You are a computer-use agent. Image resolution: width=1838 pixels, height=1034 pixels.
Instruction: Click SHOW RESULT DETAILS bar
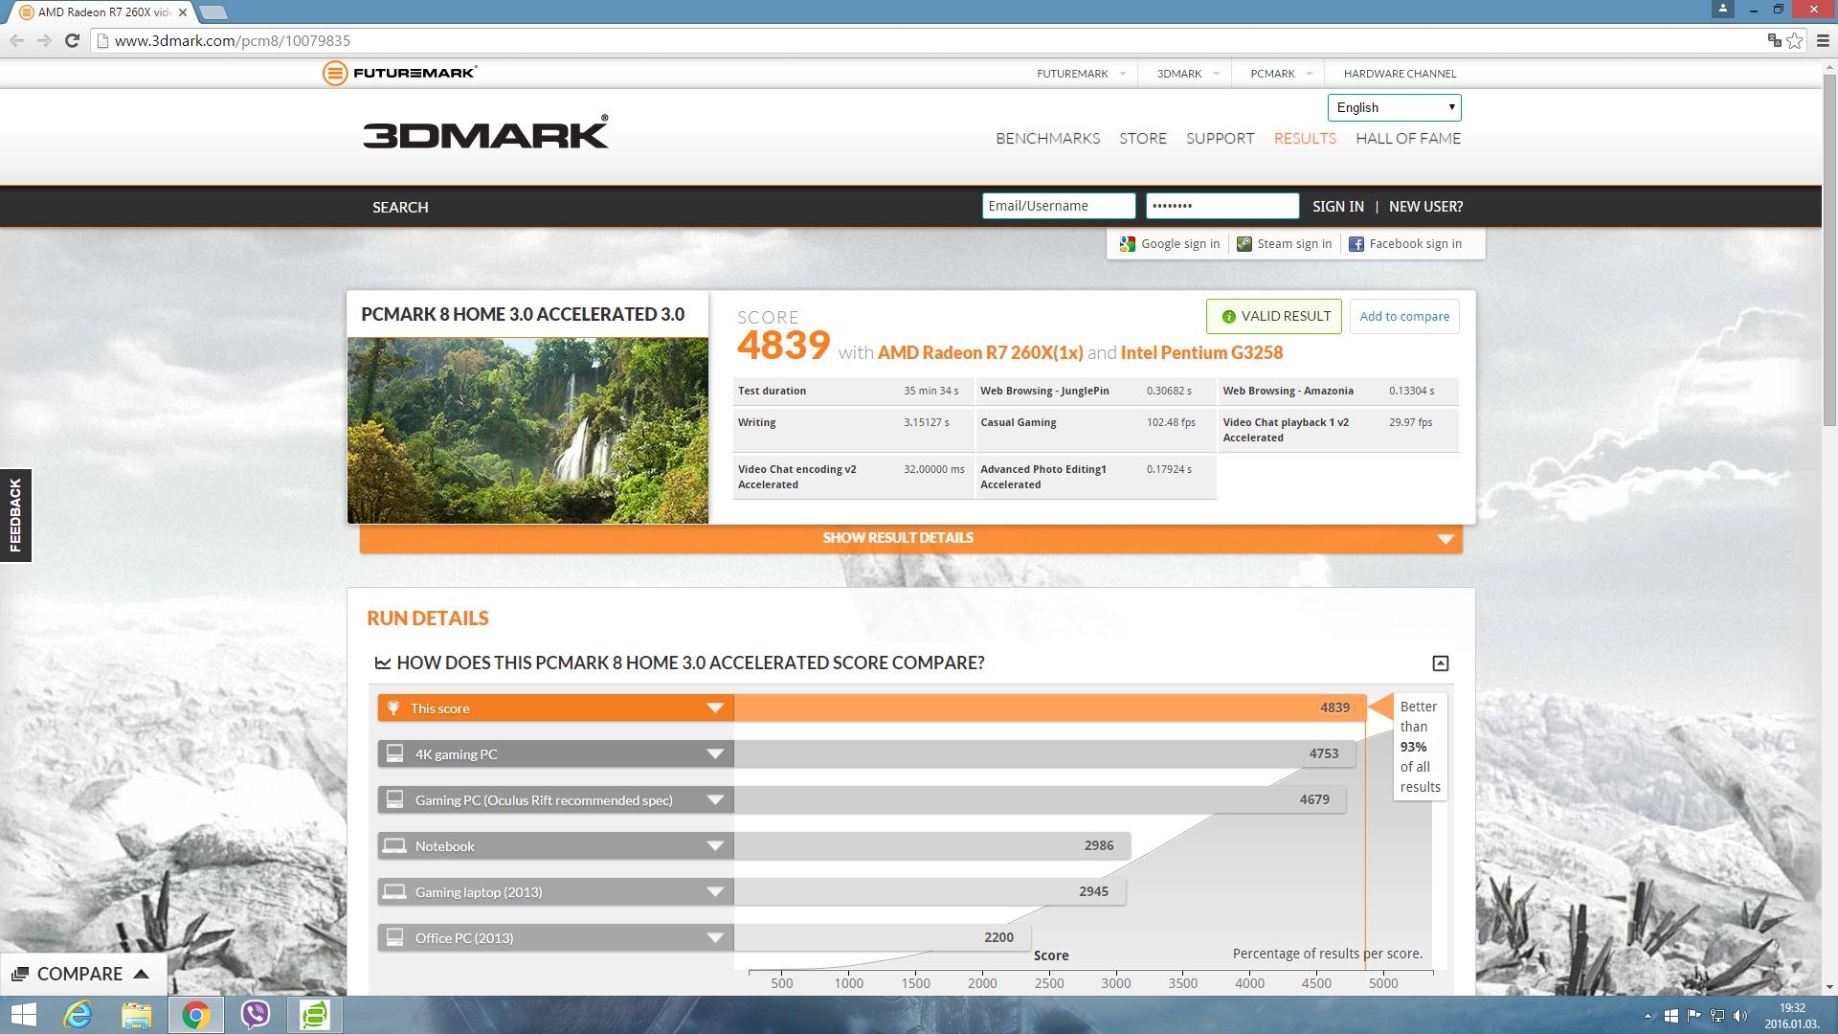(910, 538)
